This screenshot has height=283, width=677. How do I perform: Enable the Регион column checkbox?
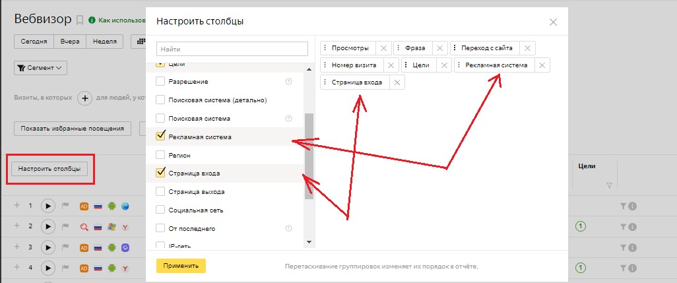pyautogui.click(x=160, y=155)
